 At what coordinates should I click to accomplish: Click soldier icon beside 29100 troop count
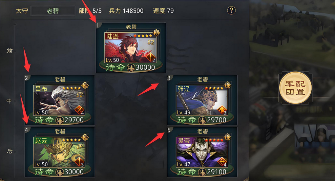point(202,172)
